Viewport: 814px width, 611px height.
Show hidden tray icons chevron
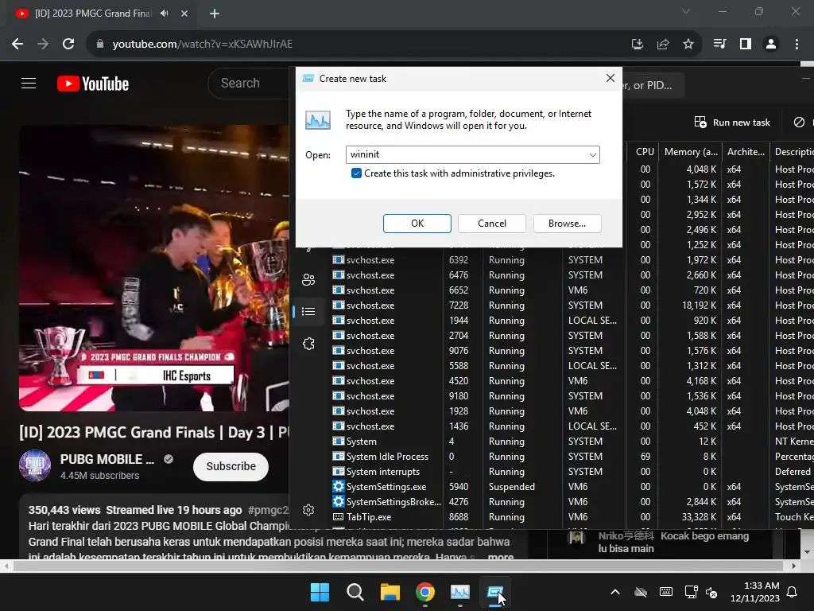coord(615,592)
